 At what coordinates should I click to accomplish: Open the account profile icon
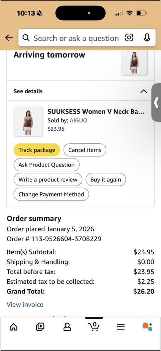[x=67, y=327]
